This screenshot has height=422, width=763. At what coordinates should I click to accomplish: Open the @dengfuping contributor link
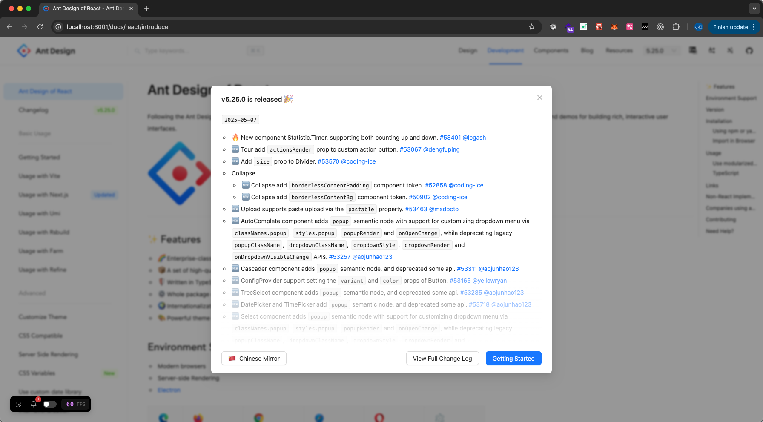coord(442,149)
